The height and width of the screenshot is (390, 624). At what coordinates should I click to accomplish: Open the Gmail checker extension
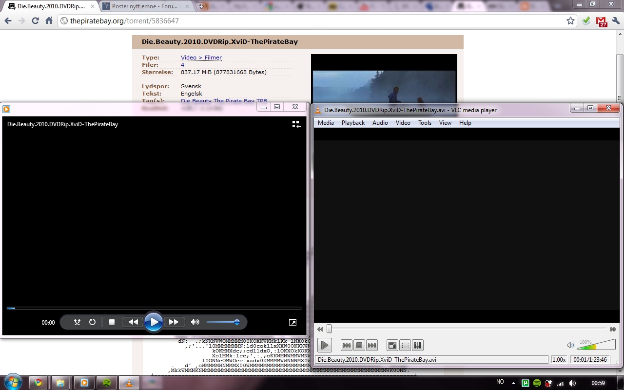(602, 21)
